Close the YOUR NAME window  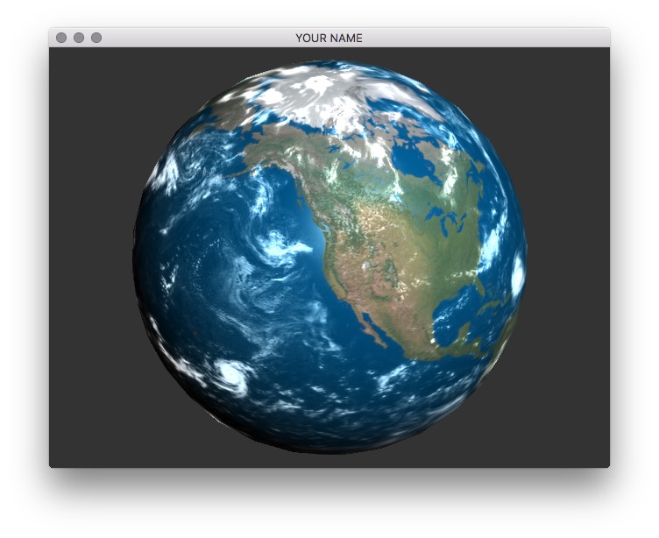(x=61, y=38)
